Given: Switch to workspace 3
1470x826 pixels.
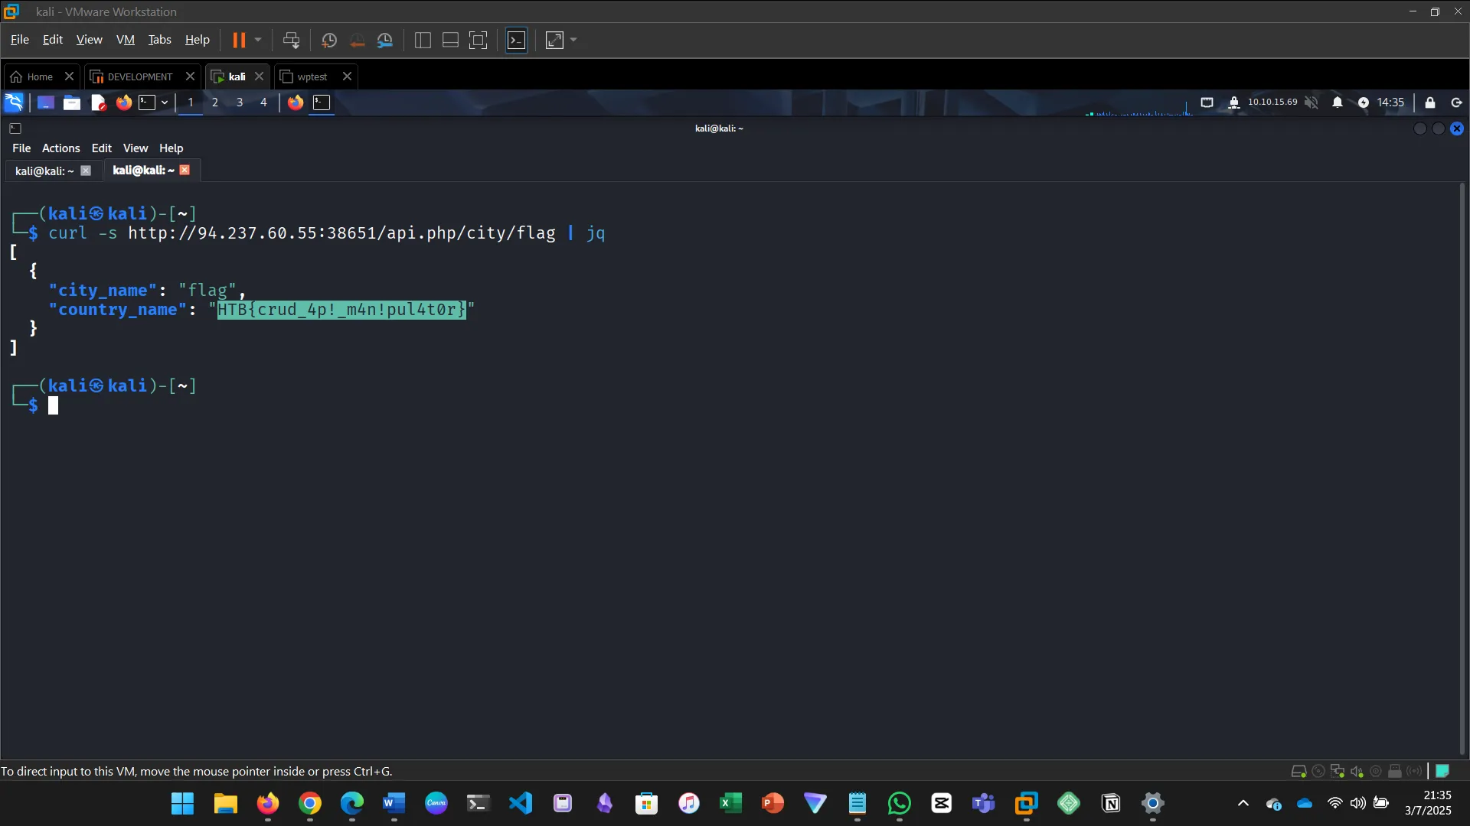Looking at the screenshot, I should click(240, 102).
